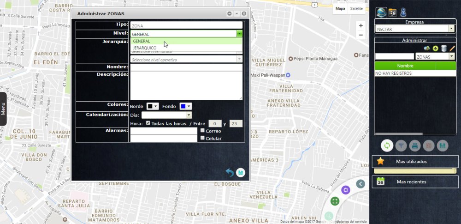Viewport: 461px width, 224px height.
Task: Minimize the Administrar ZONAS dialog
Action: (x=229, y=13)
